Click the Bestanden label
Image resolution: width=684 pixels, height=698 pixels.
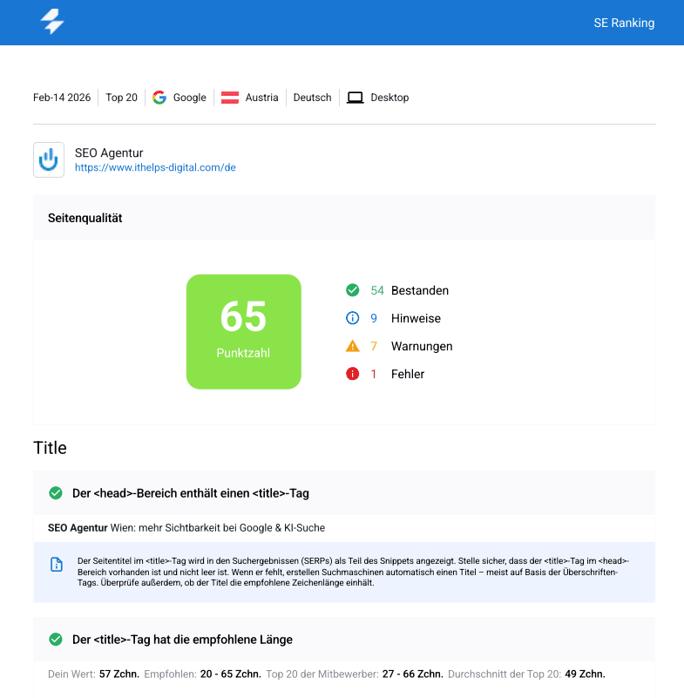coord(420,291)
